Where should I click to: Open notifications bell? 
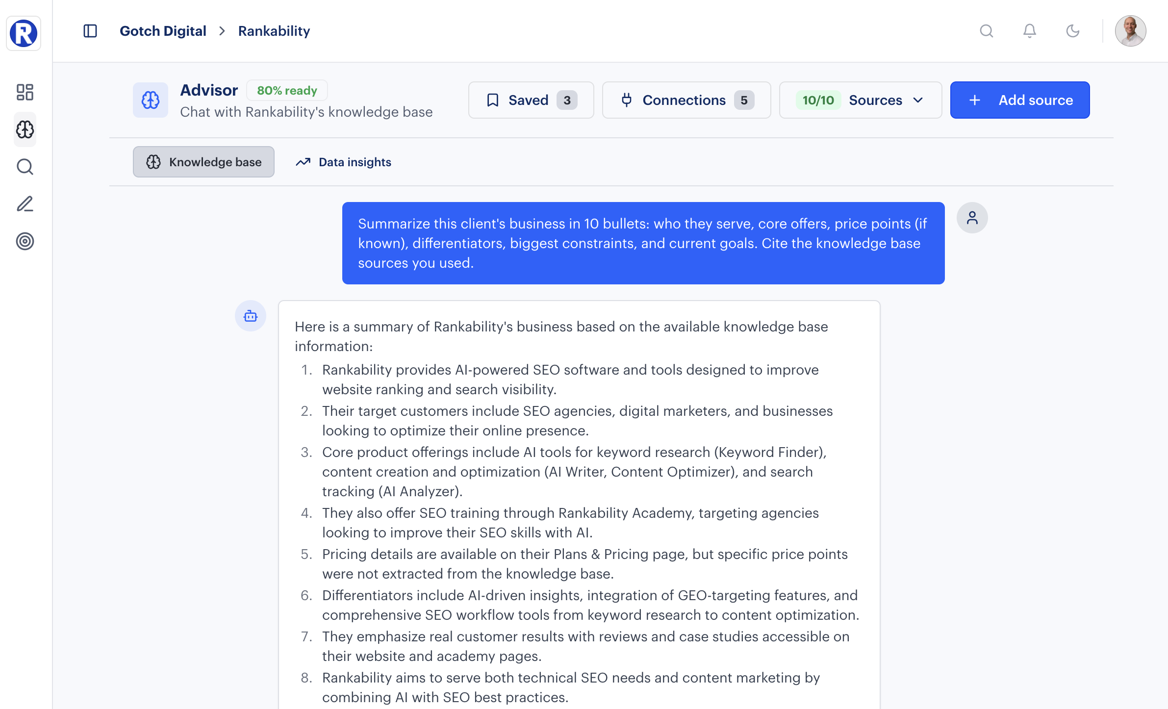(1030, 31)
